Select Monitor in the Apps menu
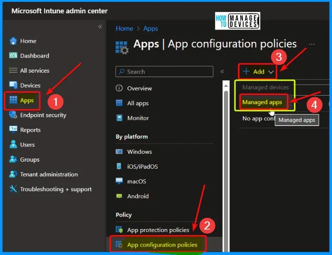Image resolution: width=332 pixels, height=255 pixels. [x=138, y=118]
